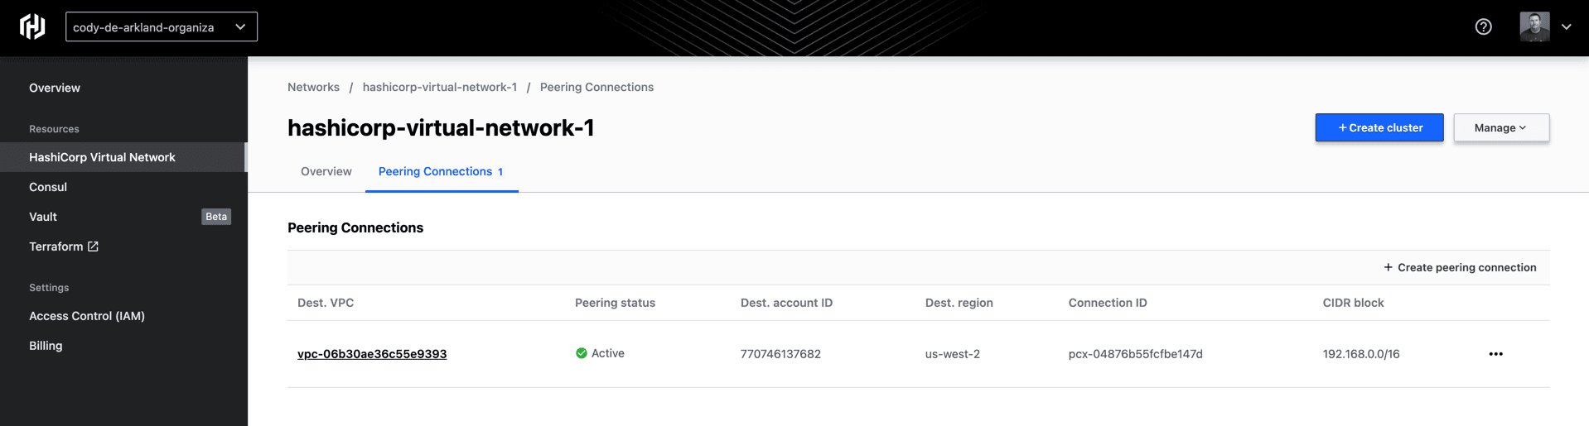This screenshot has height=426, width=1589.
Task: Click the user profile avatar
Action: 1534,26
